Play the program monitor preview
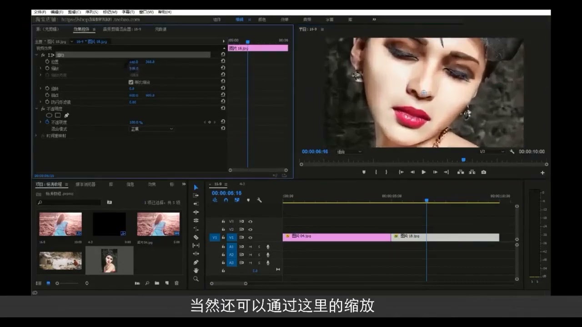The height and width of the screenshot is (327, 582). click(424, 172)
